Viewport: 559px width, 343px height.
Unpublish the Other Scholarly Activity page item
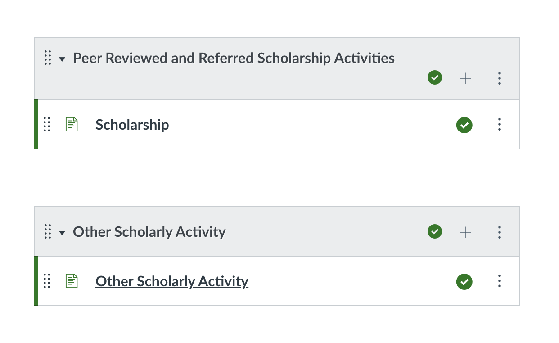pos(464,282)
